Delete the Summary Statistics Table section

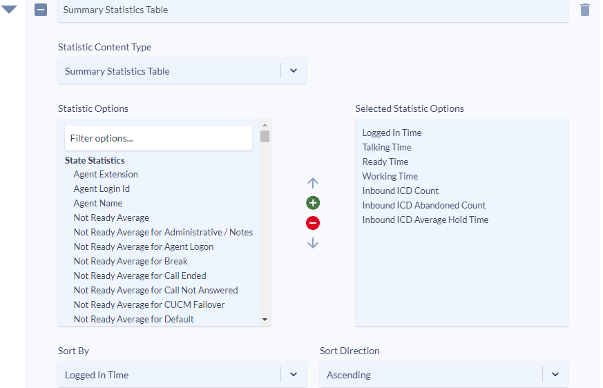584,10
